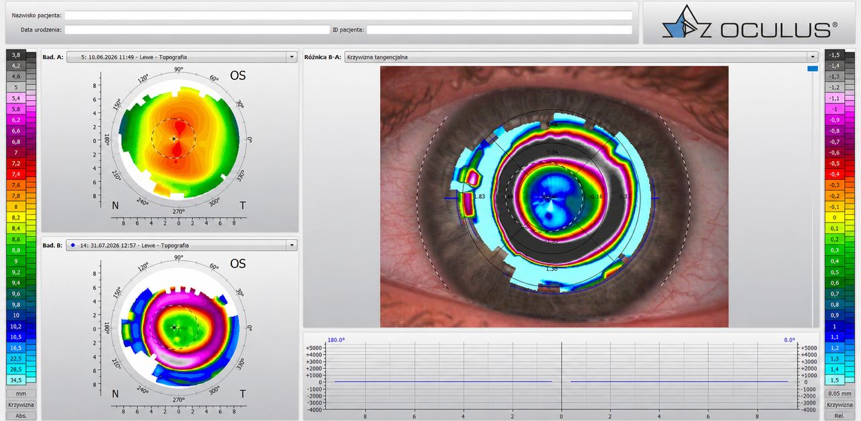Click the profile graph panel at the bottom
The image size is (861, 421).
(561, 375)
